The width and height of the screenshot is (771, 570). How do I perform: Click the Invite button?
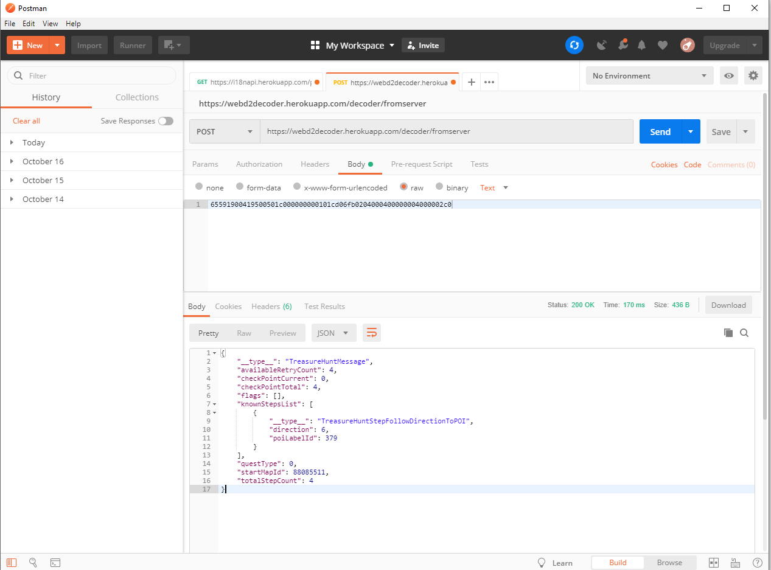(423, 45)
